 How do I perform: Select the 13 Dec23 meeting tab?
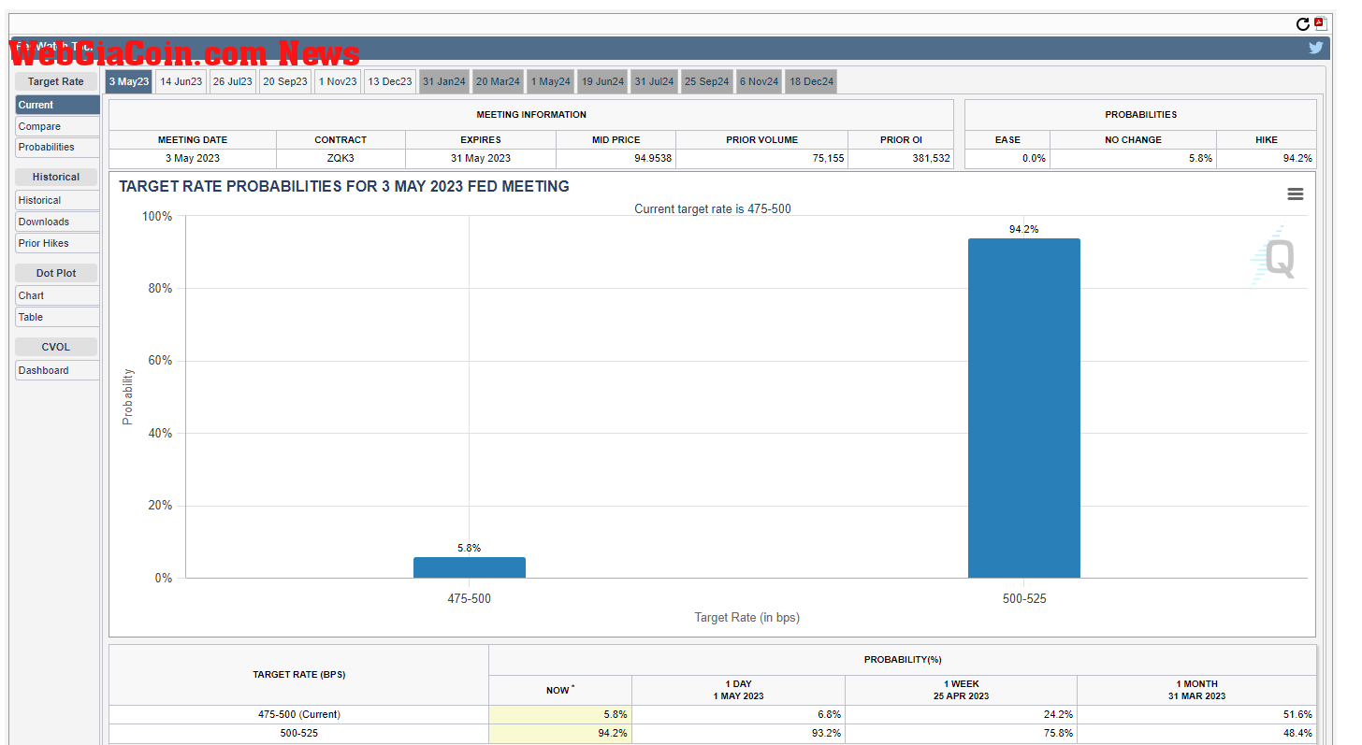(x=390, y=81)
